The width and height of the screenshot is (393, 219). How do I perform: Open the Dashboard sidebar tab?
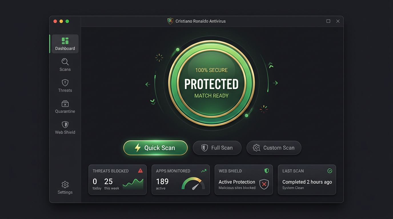(x=65, y=44)
